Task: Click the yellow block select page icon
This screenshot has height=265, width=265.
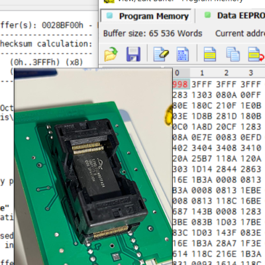Action: [x=210, y=54]
